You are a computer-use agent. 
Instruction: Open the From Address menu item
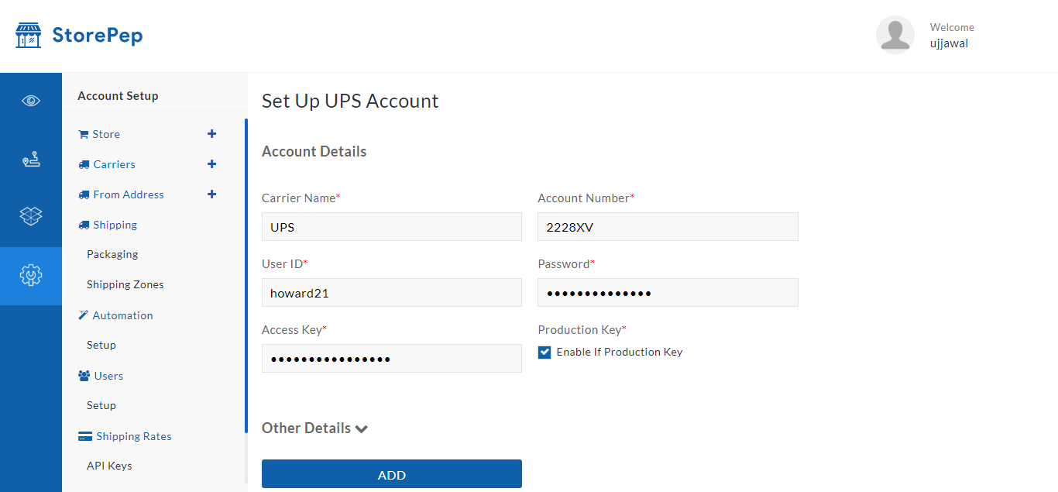pos(129,194)
